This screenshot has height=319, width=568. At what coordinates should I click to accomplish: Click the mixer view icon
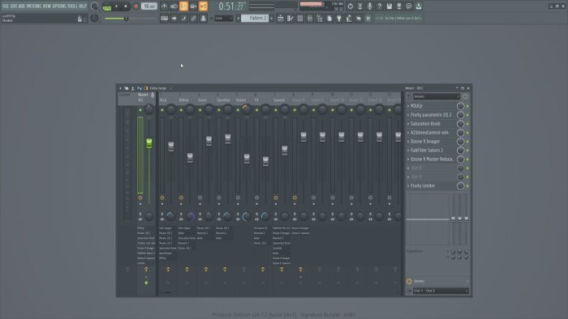pos(310,18)
